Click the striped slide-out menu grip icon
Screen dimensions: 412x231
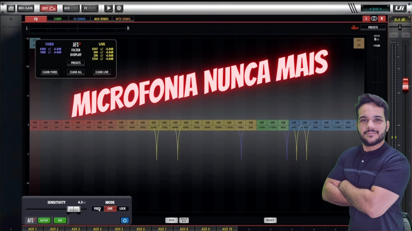tap(353, 8)
